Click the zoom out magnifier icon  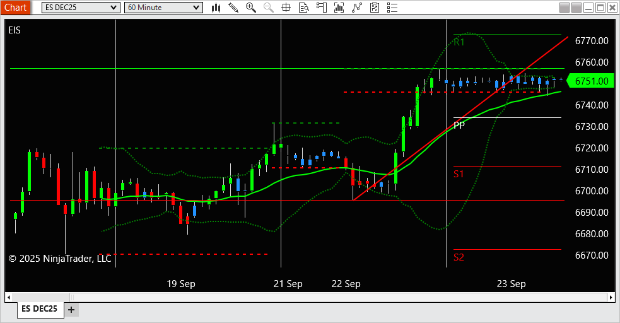269,8
